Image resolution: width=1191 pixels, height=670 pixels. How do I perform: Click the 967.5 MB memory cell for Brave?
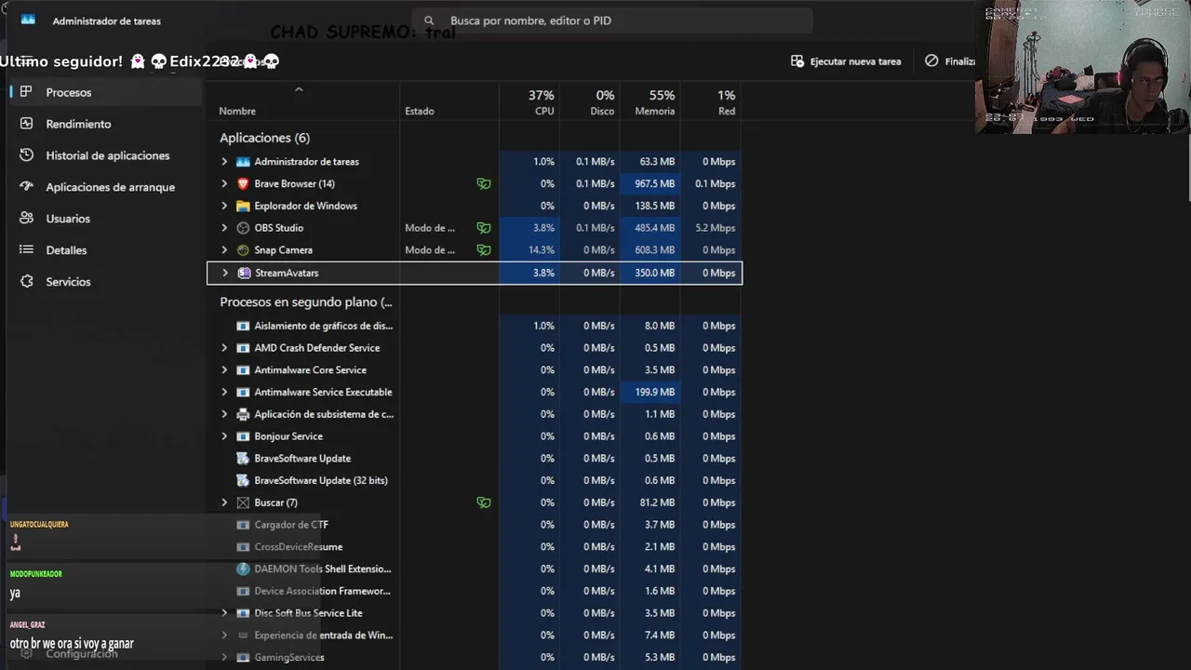(x=649, y=184)
